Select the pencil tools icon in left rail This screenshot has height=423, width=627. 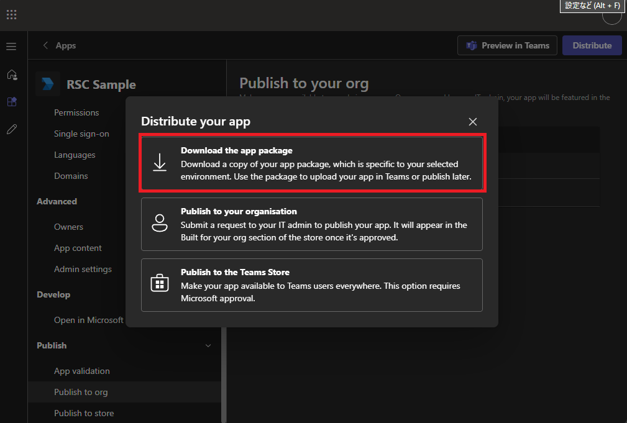[x=11, y=129]
